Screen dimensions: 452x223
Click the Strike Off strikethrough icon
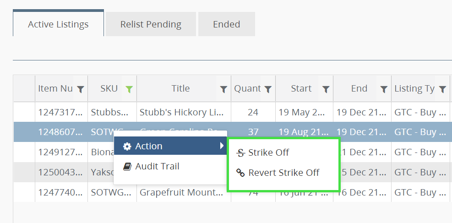240,153
